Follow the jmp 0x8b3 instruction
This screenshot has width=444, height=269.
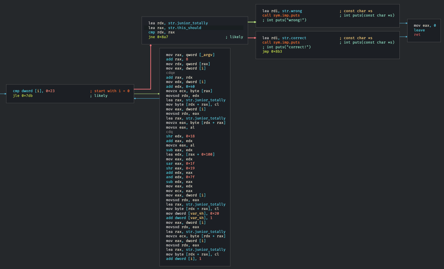click(272, 52)
